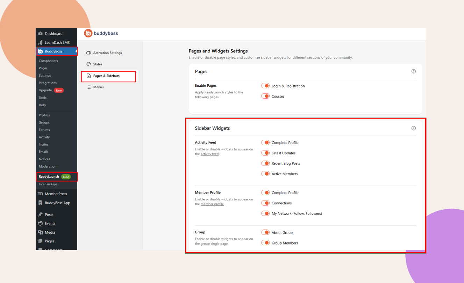Open help icon in Sidebar Widgets panel
This screenshot has height=283, width=464.
tap(414, 128)
